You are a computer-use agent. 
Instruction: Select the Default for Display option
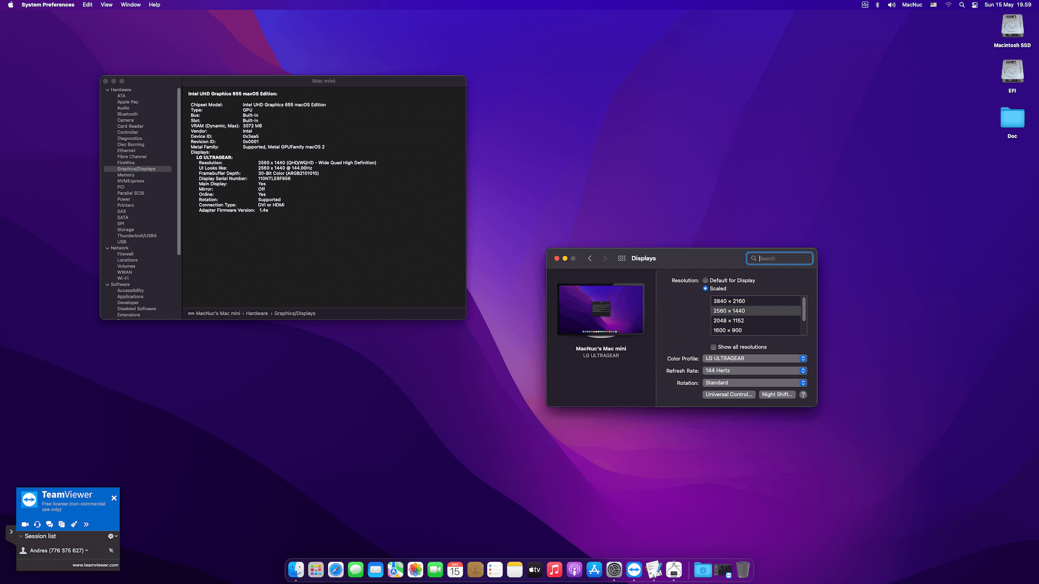pyautogui.click(x=706, y=280)
